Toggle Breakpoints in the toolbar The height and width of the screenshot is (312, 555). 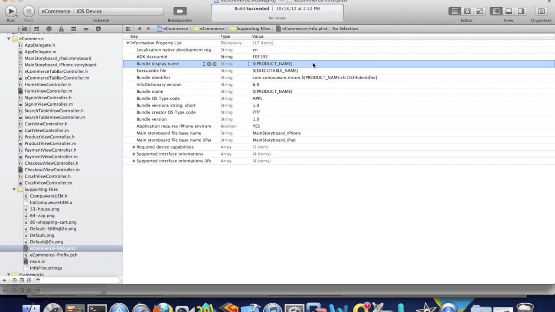click(180, 11)
